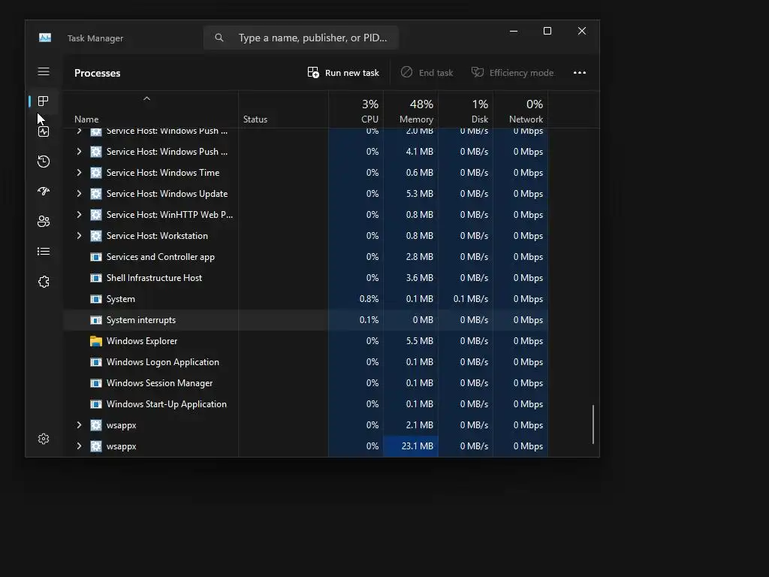Viewport: 769px width, 577px height.
Task: Click the 5.3 MB memory value
Action: pyautogui.click(x=420, y=194)
